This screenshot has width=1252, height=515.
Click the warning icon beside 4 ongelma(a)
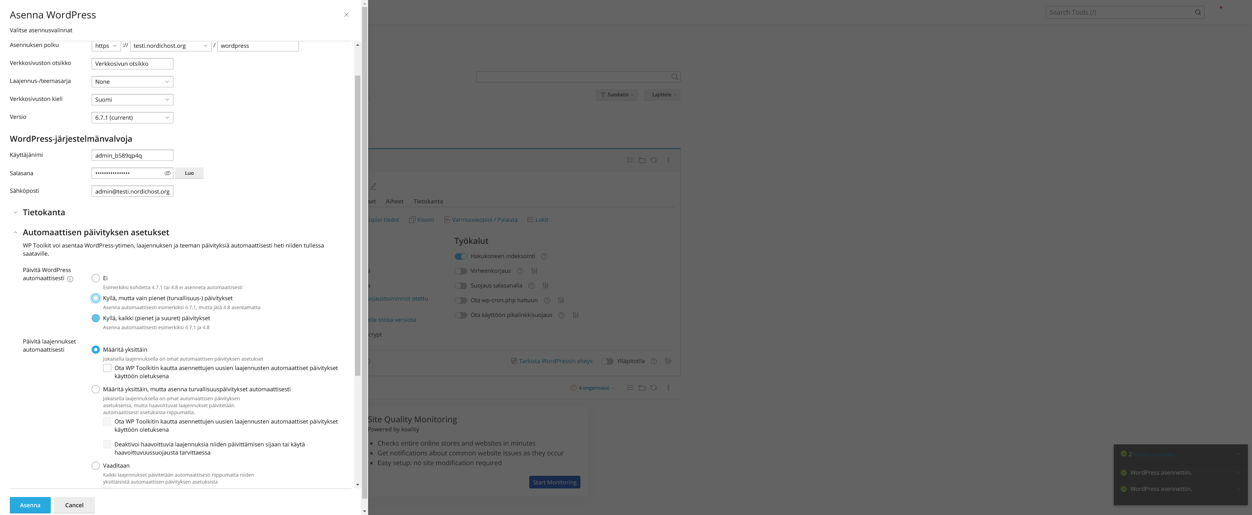click(x=573, y=388)
